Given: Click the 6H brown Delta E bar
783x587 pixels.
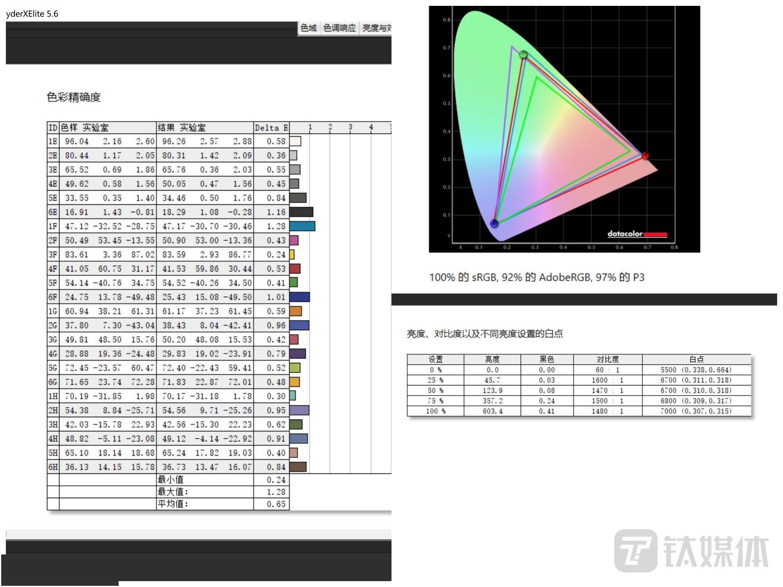Looking at the screenshot, I should click(x=298, y=467).
